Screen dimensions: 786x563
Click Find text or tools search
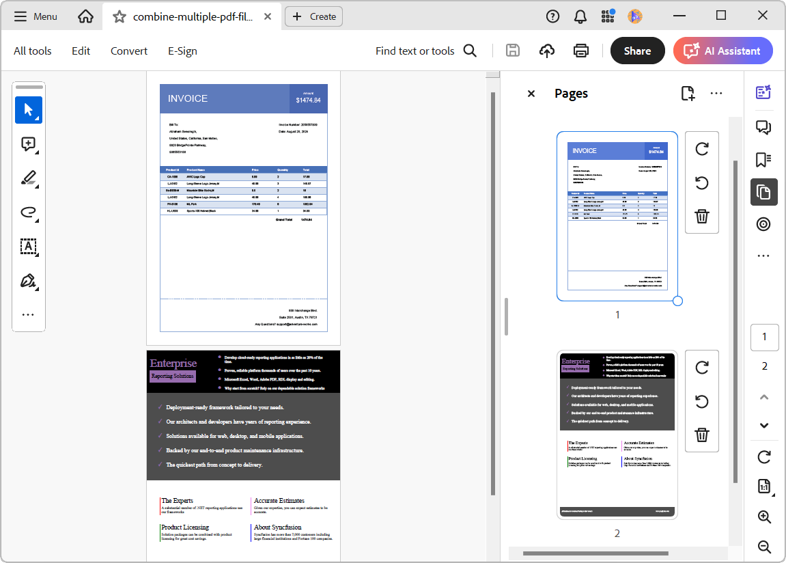(x=425, y=51)
